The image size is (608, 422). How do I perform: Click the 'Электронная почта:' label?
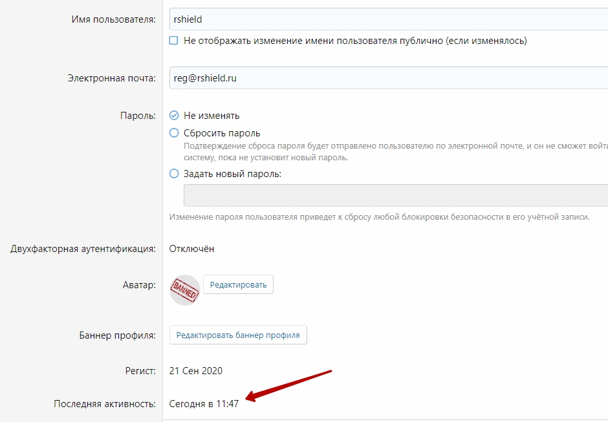112,78
